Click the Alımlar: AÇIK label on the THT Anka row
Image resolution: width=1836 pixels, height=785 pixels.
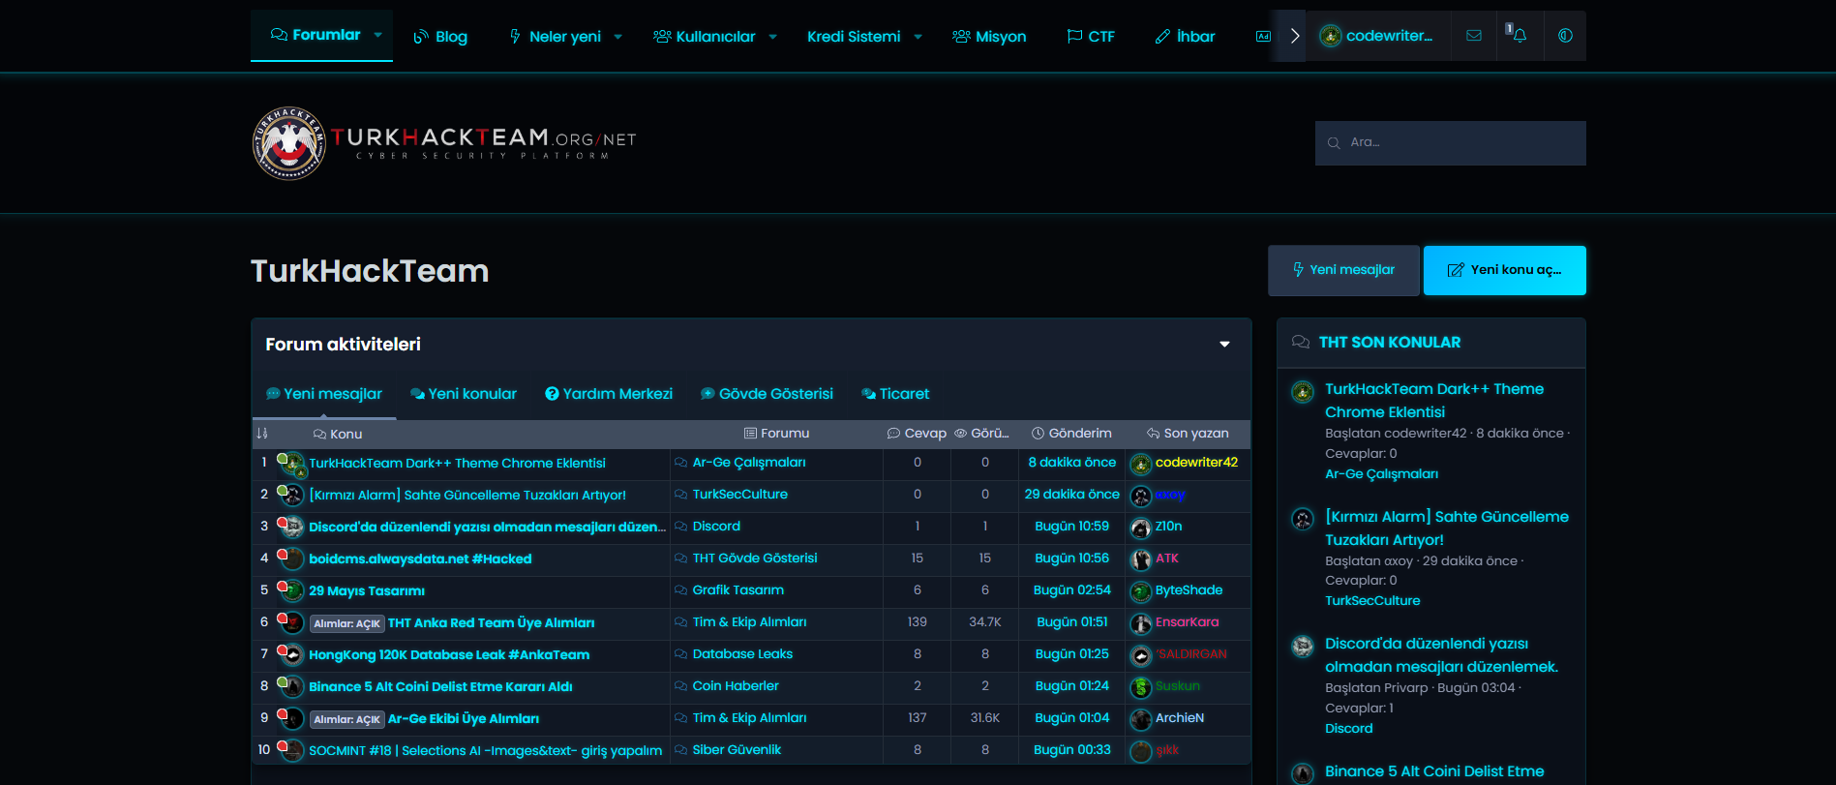pos(346,624)
